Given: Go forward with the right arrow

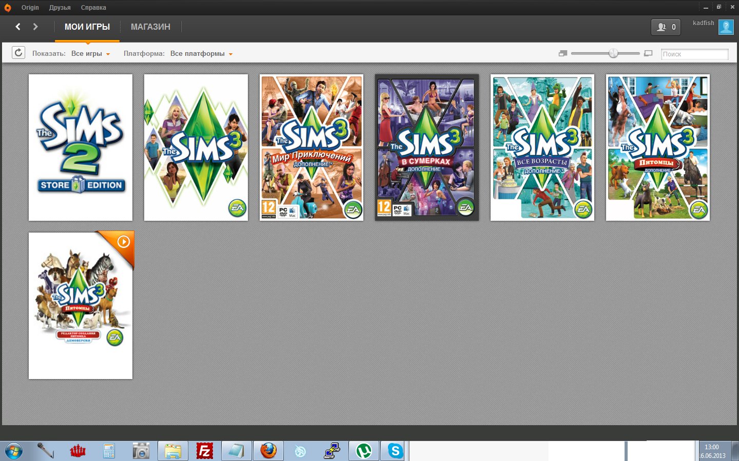Looking at the screenshot, I should (x=35, y=27).
